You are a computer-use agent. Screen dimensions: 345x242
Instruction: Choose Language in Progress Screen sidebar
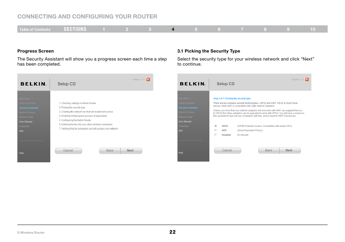24,126
